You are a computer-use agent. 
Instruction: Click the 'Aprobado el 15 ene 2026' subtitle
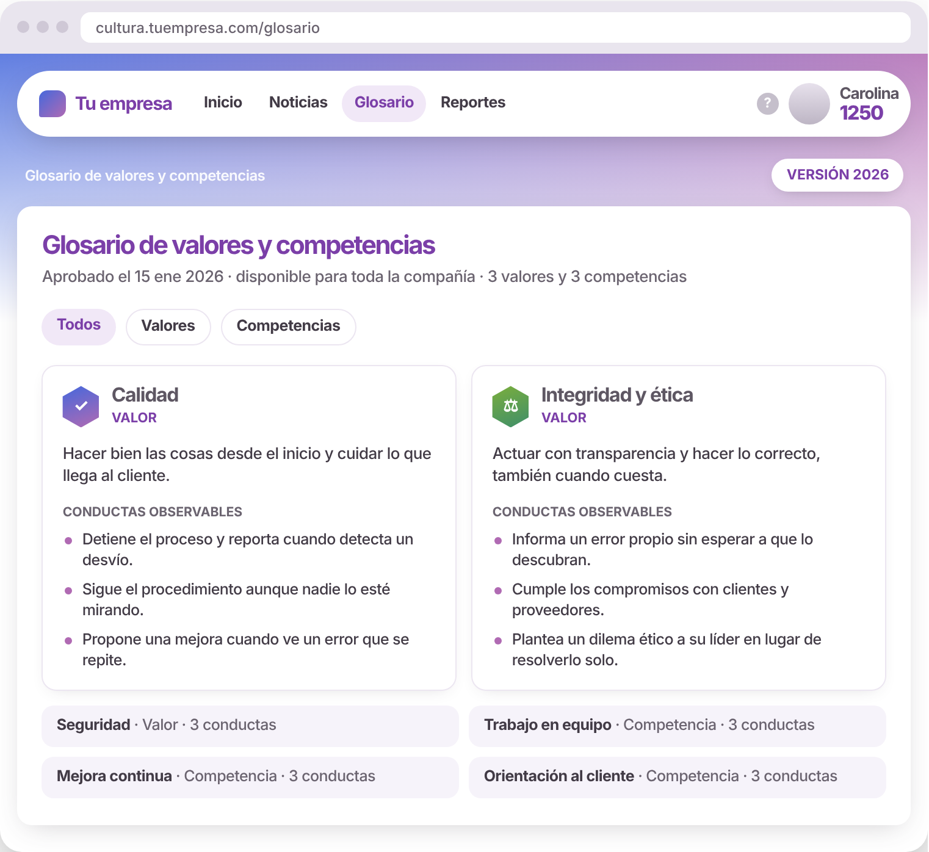(x=364, y=276)
